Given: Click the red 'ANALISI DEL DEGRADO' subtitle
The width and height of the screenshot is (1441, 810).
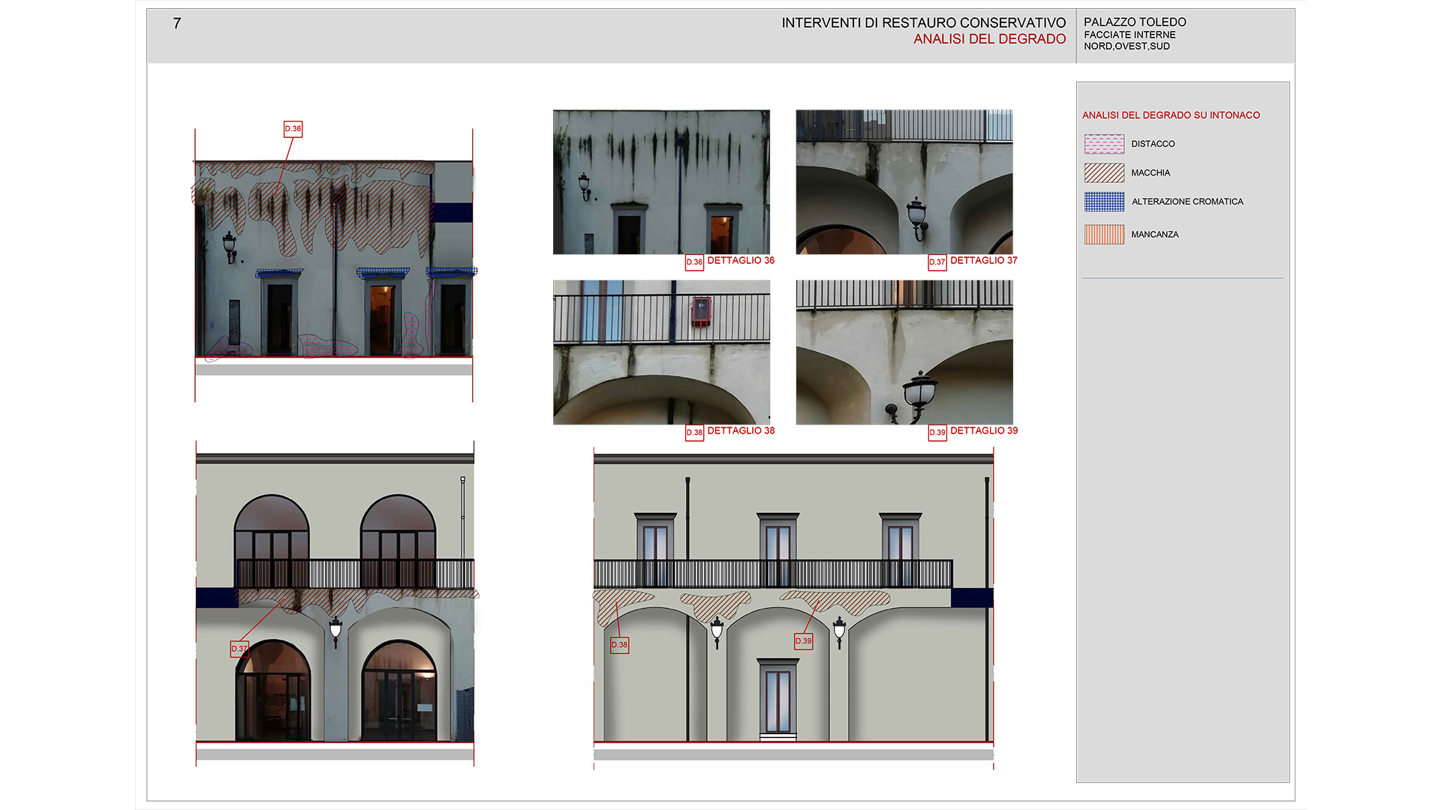Looking at the screenshot, I should 989,39.
